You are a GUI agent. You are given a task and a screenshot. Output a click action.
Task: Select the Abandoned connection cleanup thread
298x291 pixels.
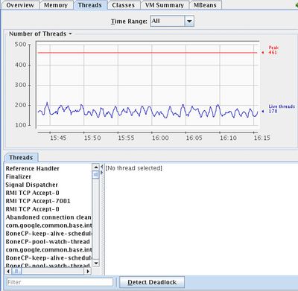(x=48, y=217)
